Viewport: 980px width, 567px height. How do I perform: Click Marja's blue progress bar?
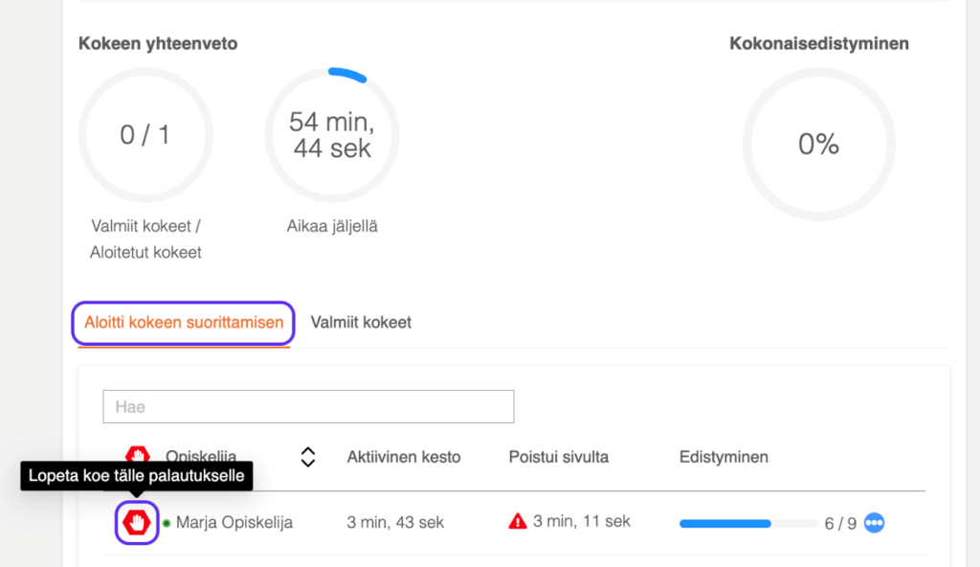725,524
